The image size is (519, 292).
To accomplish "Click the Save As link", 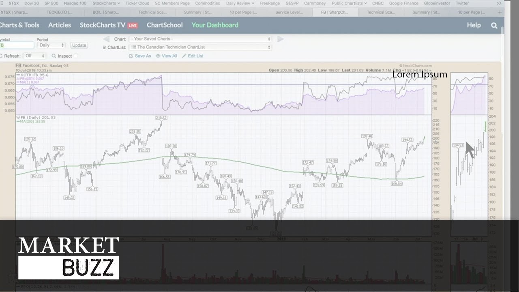I will [x=143, y=56].
